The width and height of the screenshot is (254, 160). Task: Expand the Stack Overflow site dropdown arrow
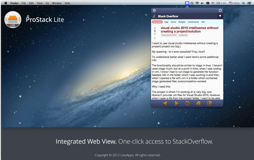(x=220, y=16)
